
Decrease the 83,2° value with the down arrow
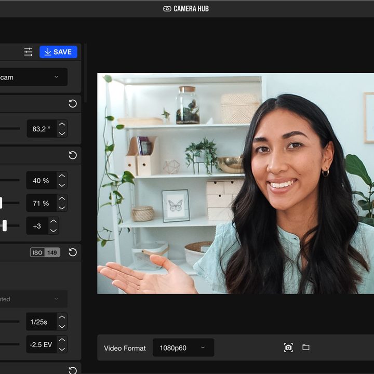coord(62,133)
